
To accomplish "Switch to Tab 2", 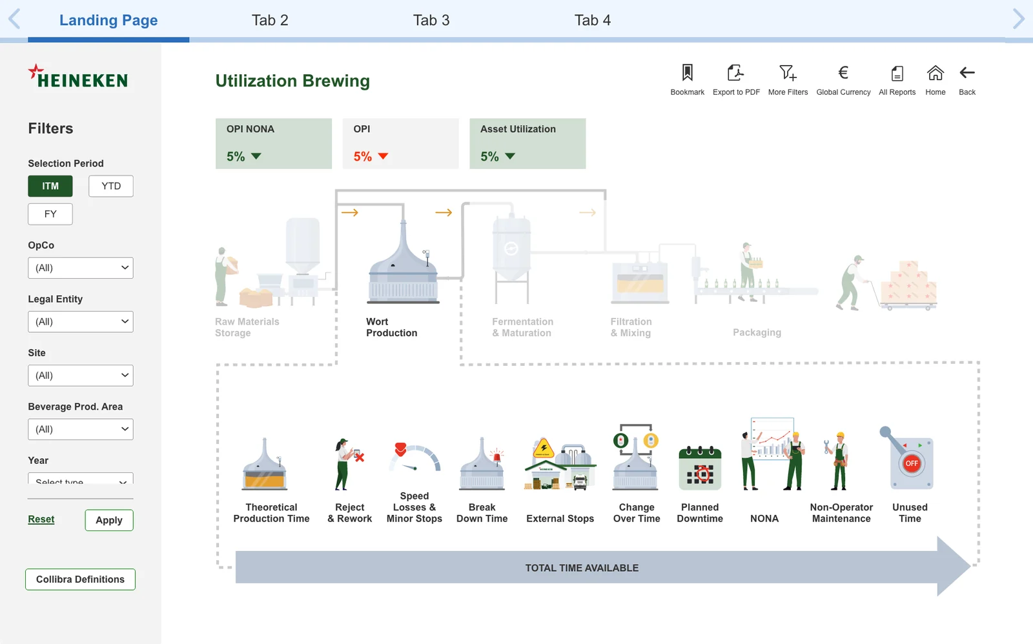I will [x=270, y=20].
